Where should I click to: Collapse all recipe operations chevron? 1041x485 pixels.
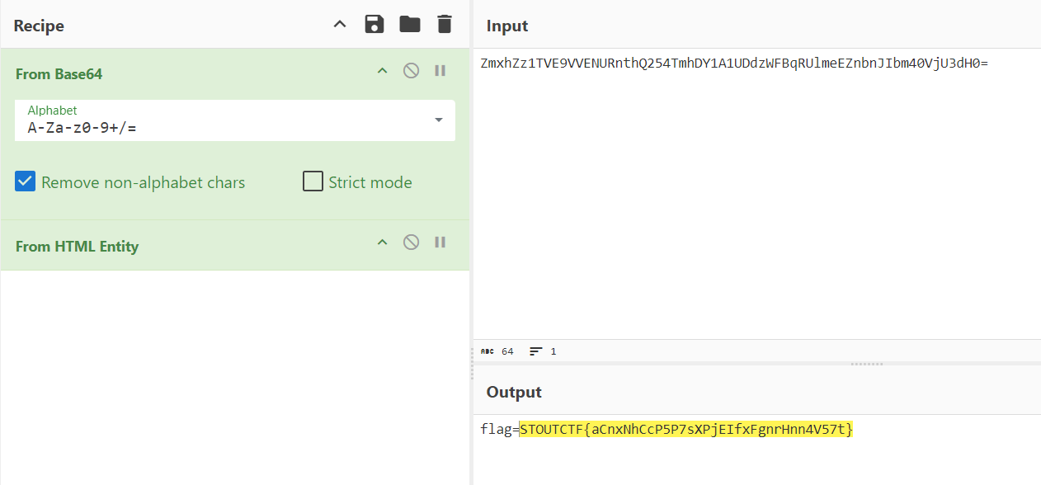[340, 25]
